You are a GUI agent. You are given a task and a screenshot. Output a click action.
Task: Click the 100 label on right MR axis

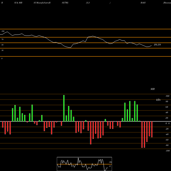click(x=167, y=96)
